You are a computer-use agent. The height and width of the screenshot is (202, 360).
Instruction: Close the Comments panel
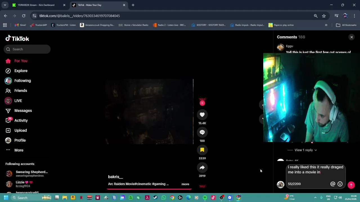click(352, 37)
